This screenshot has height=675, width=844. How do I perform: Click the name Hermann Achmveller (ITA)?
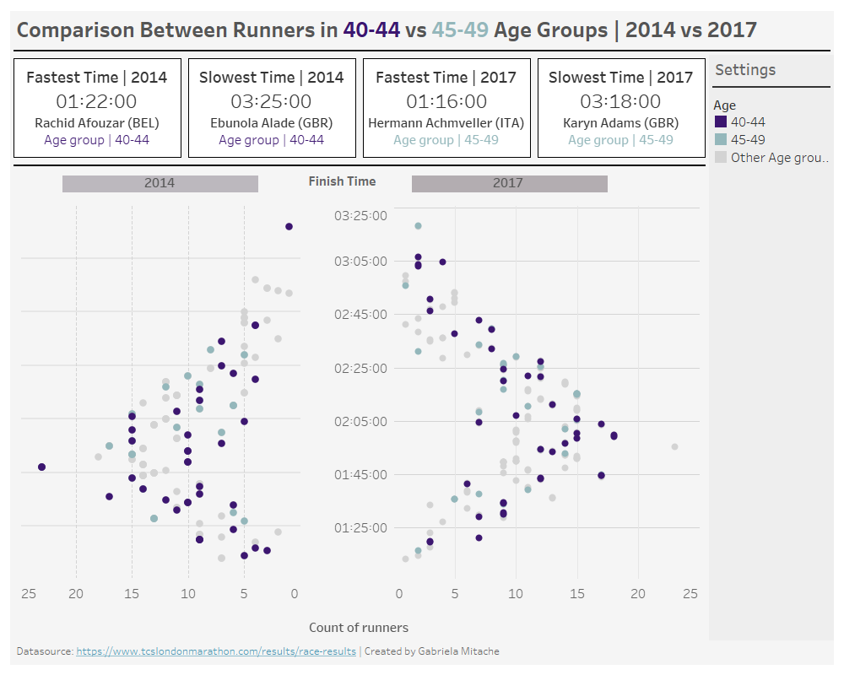(446, 123)
